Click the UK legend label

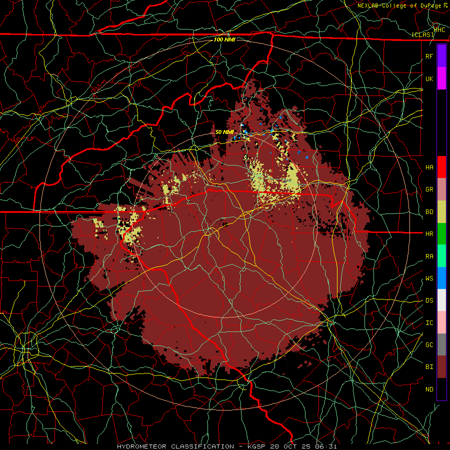point(429,78)
